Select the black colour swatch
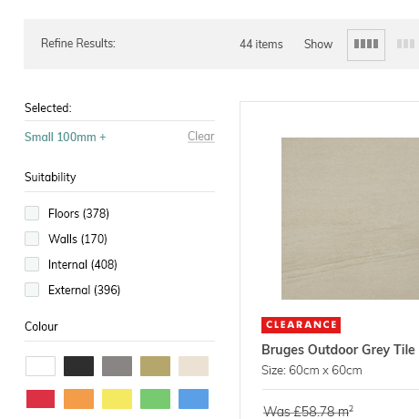The width and height of the screenshot is (419, 419). click(78, 366)
